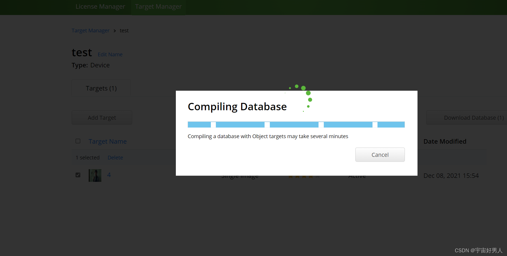This screenshot has width=507, height=256.
Task: Click the Date Modified column header
Action: pyautogui.click(x=445, y=142)
